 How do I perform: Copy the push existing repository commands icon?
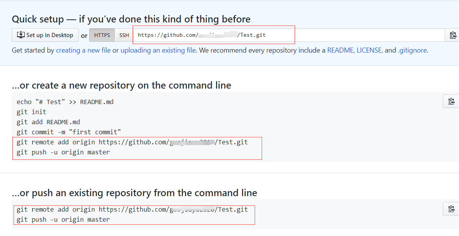point(451,209)
